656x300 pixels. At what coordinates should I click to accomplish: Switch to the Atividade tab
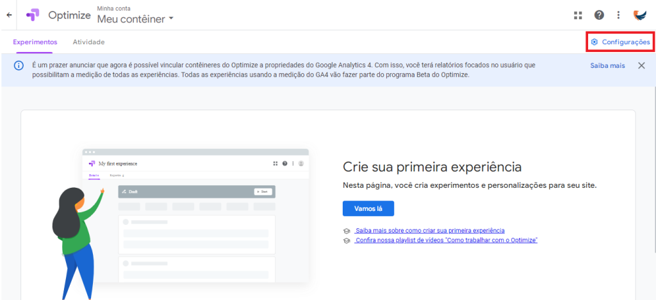[88, 42]
